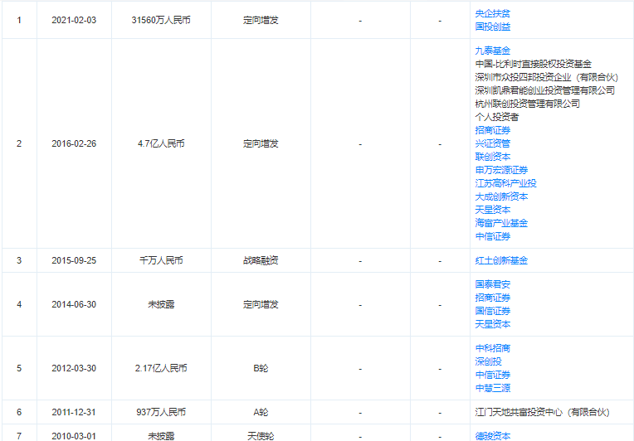Select the text 个人投资者
The height and width of the screenshot is (441, 634).
(497, 117)
